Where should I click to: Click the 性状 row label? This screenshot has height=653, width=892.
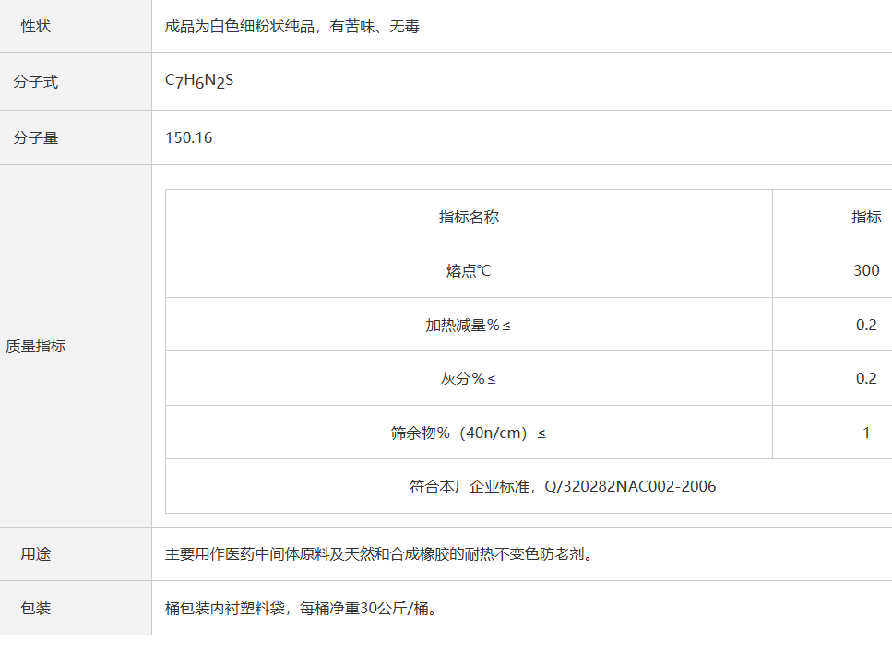[36, 27]
